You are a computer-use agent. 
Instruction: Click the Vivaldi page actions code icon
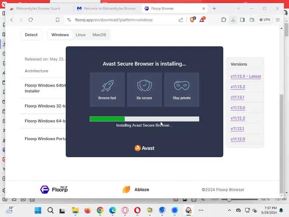click(203, 200)
